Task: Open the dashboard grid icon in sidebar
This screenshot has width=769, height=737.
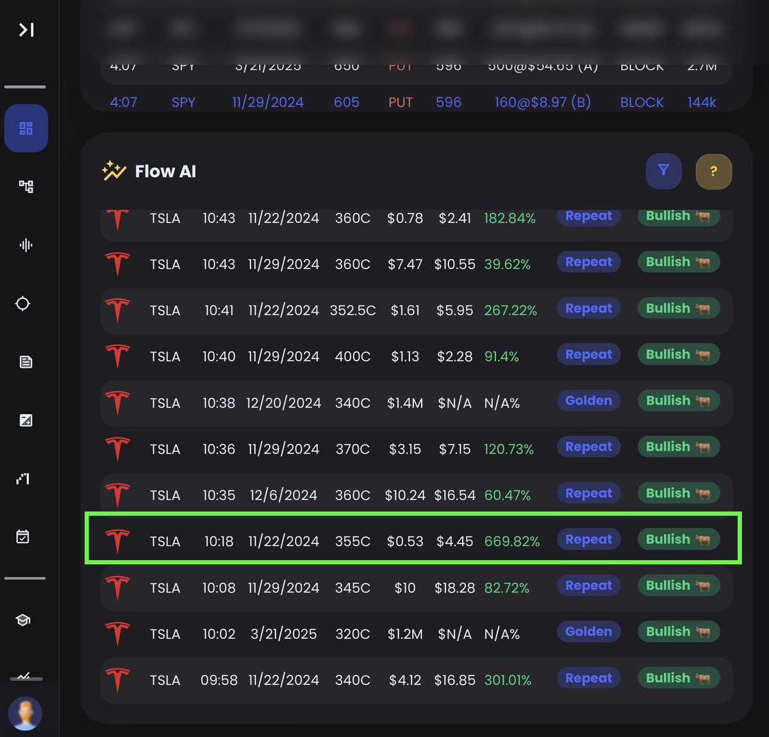Action: pyautogui.click(x=26, y=128)
